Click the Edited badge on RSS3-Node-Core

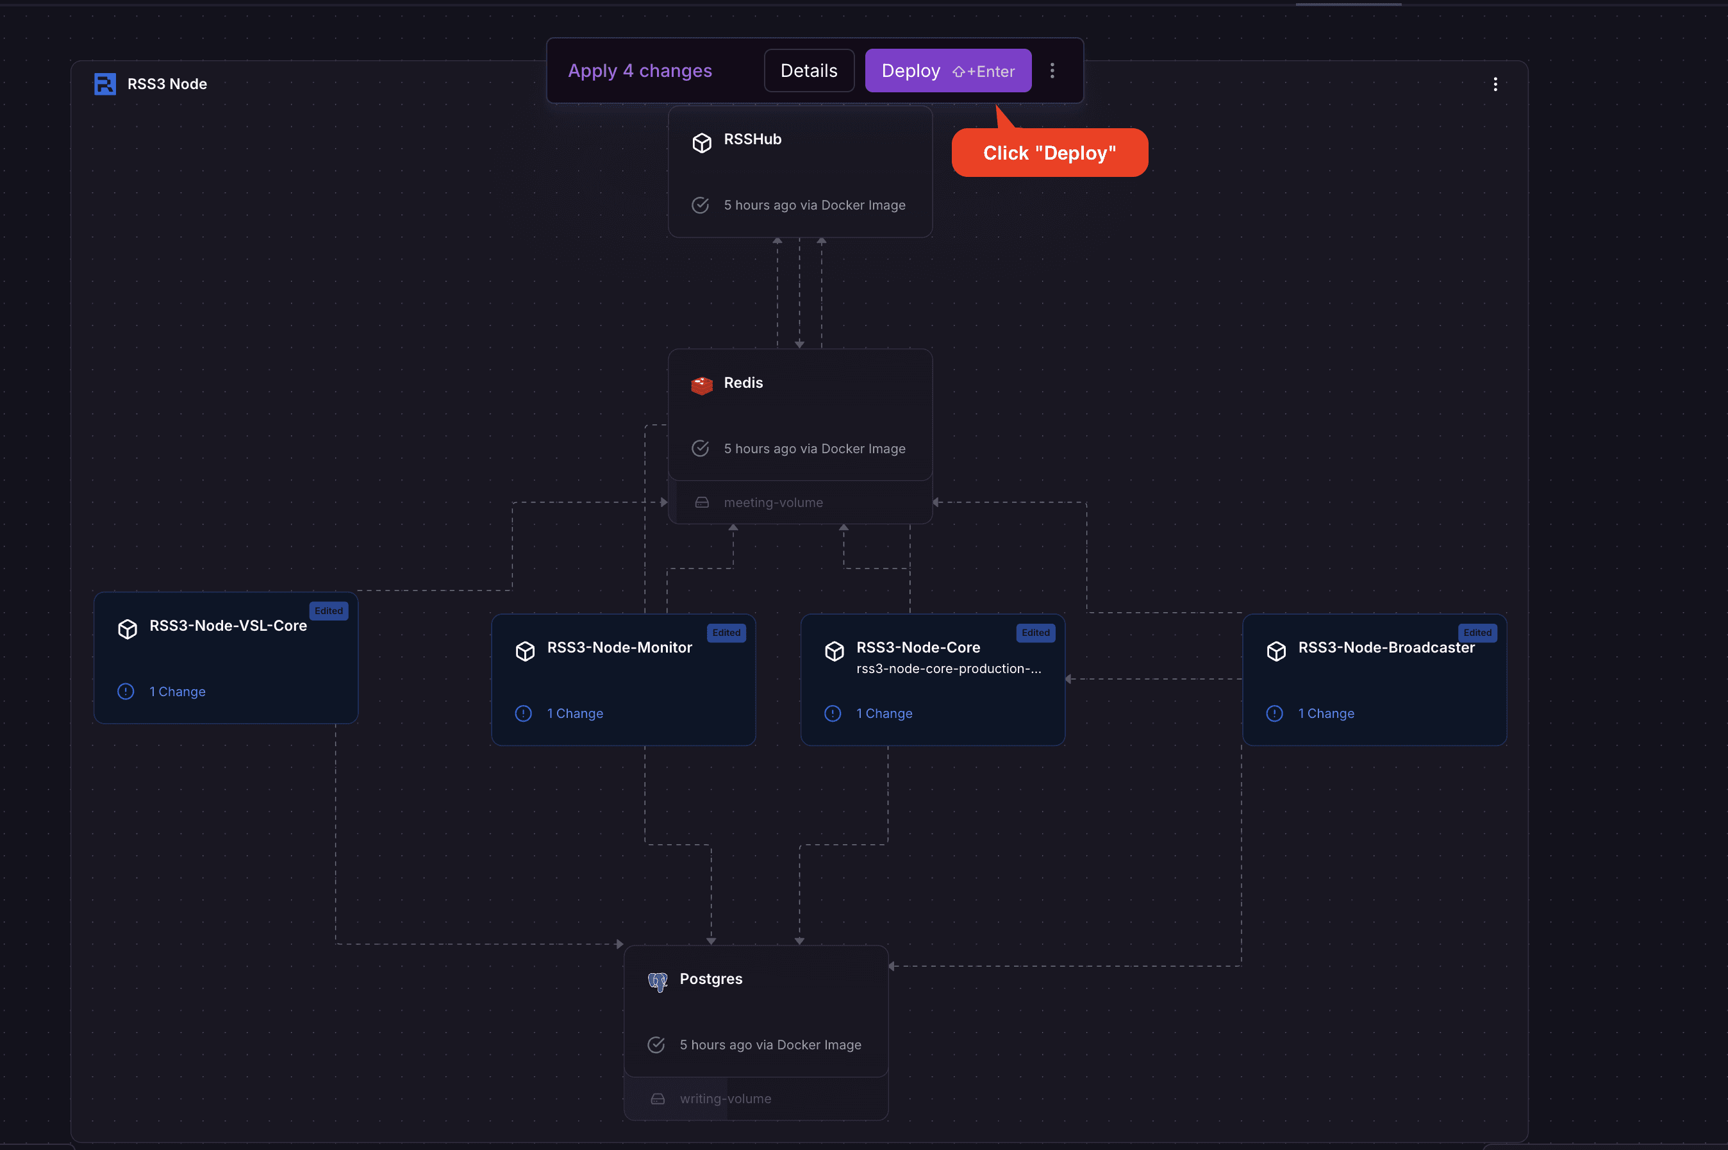coord(1036,633)
